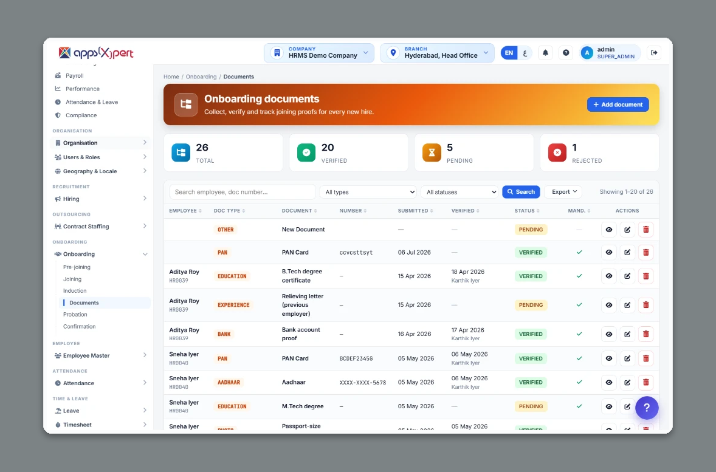The height and width of the screenshot is (472, 716).
Task: Click the search employee, doc number field
Action: tap(243, 192)
